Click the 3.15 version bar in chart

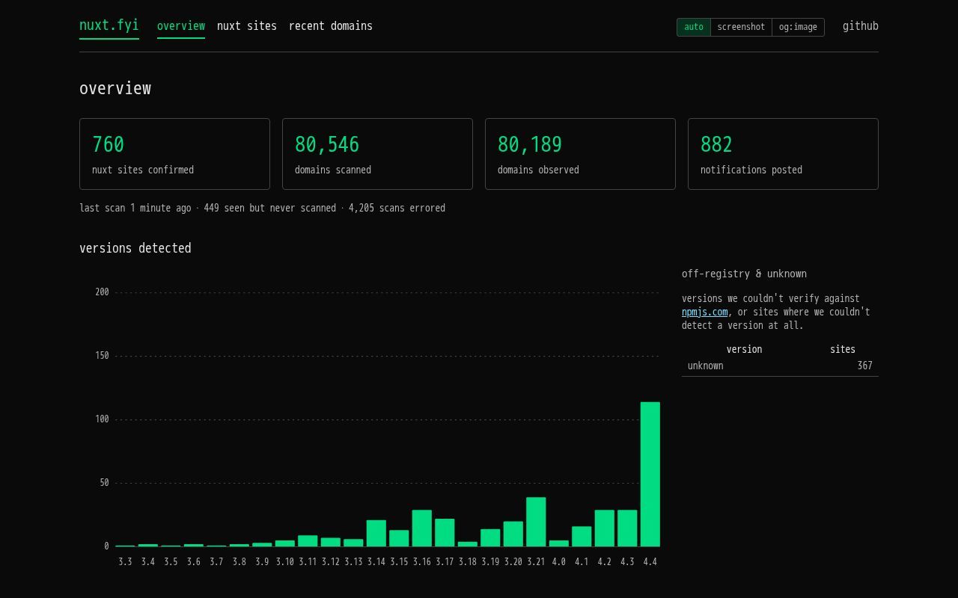click(x=399, y=539)
